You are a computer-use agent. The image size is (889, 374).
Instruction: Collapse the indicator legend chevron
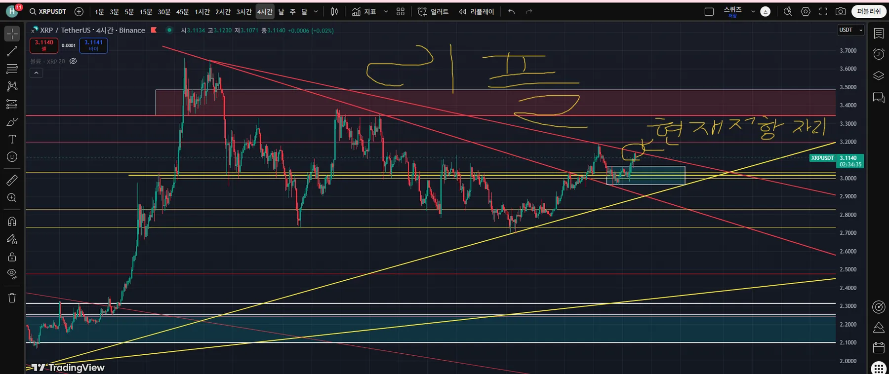pyautogui.click(x=36, y=73)
